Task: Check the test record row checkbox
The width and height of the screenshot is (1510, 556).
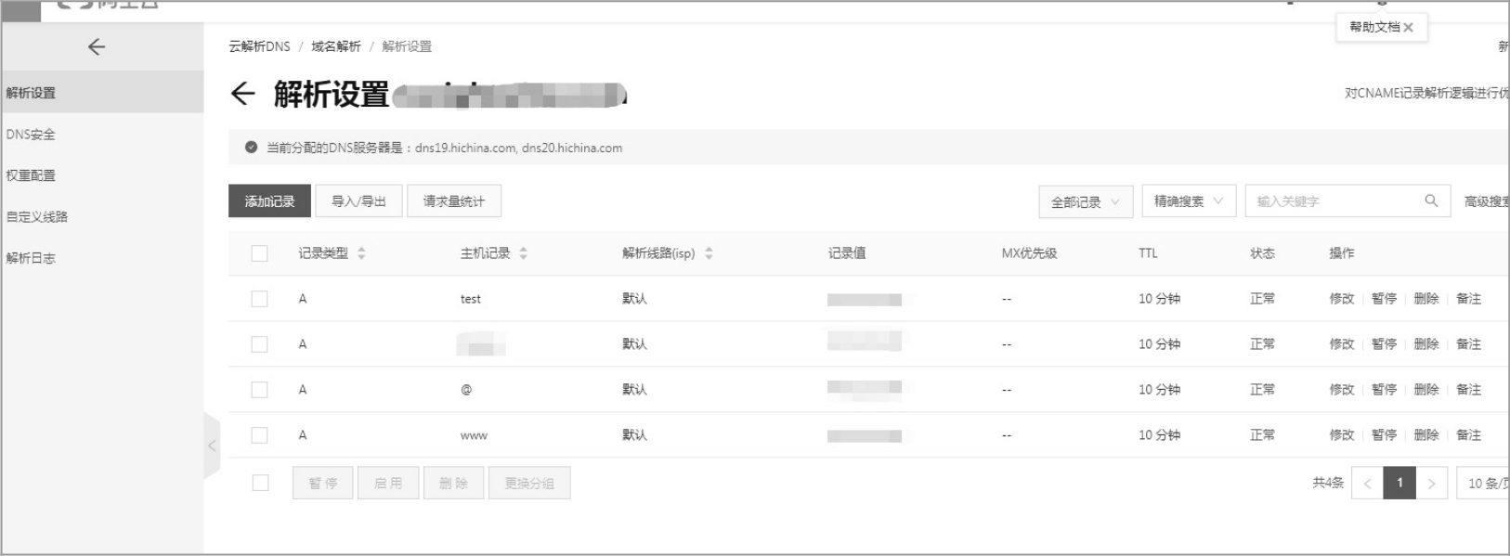Action: click(260, 299)
